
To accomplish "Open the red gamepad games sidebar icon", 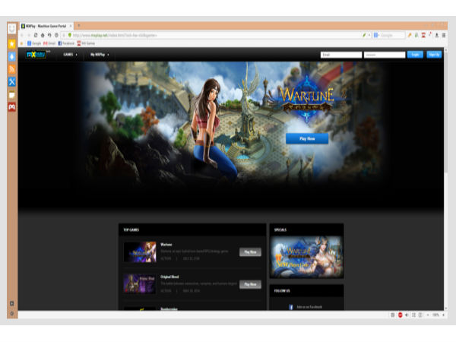I will pos(12,107).
